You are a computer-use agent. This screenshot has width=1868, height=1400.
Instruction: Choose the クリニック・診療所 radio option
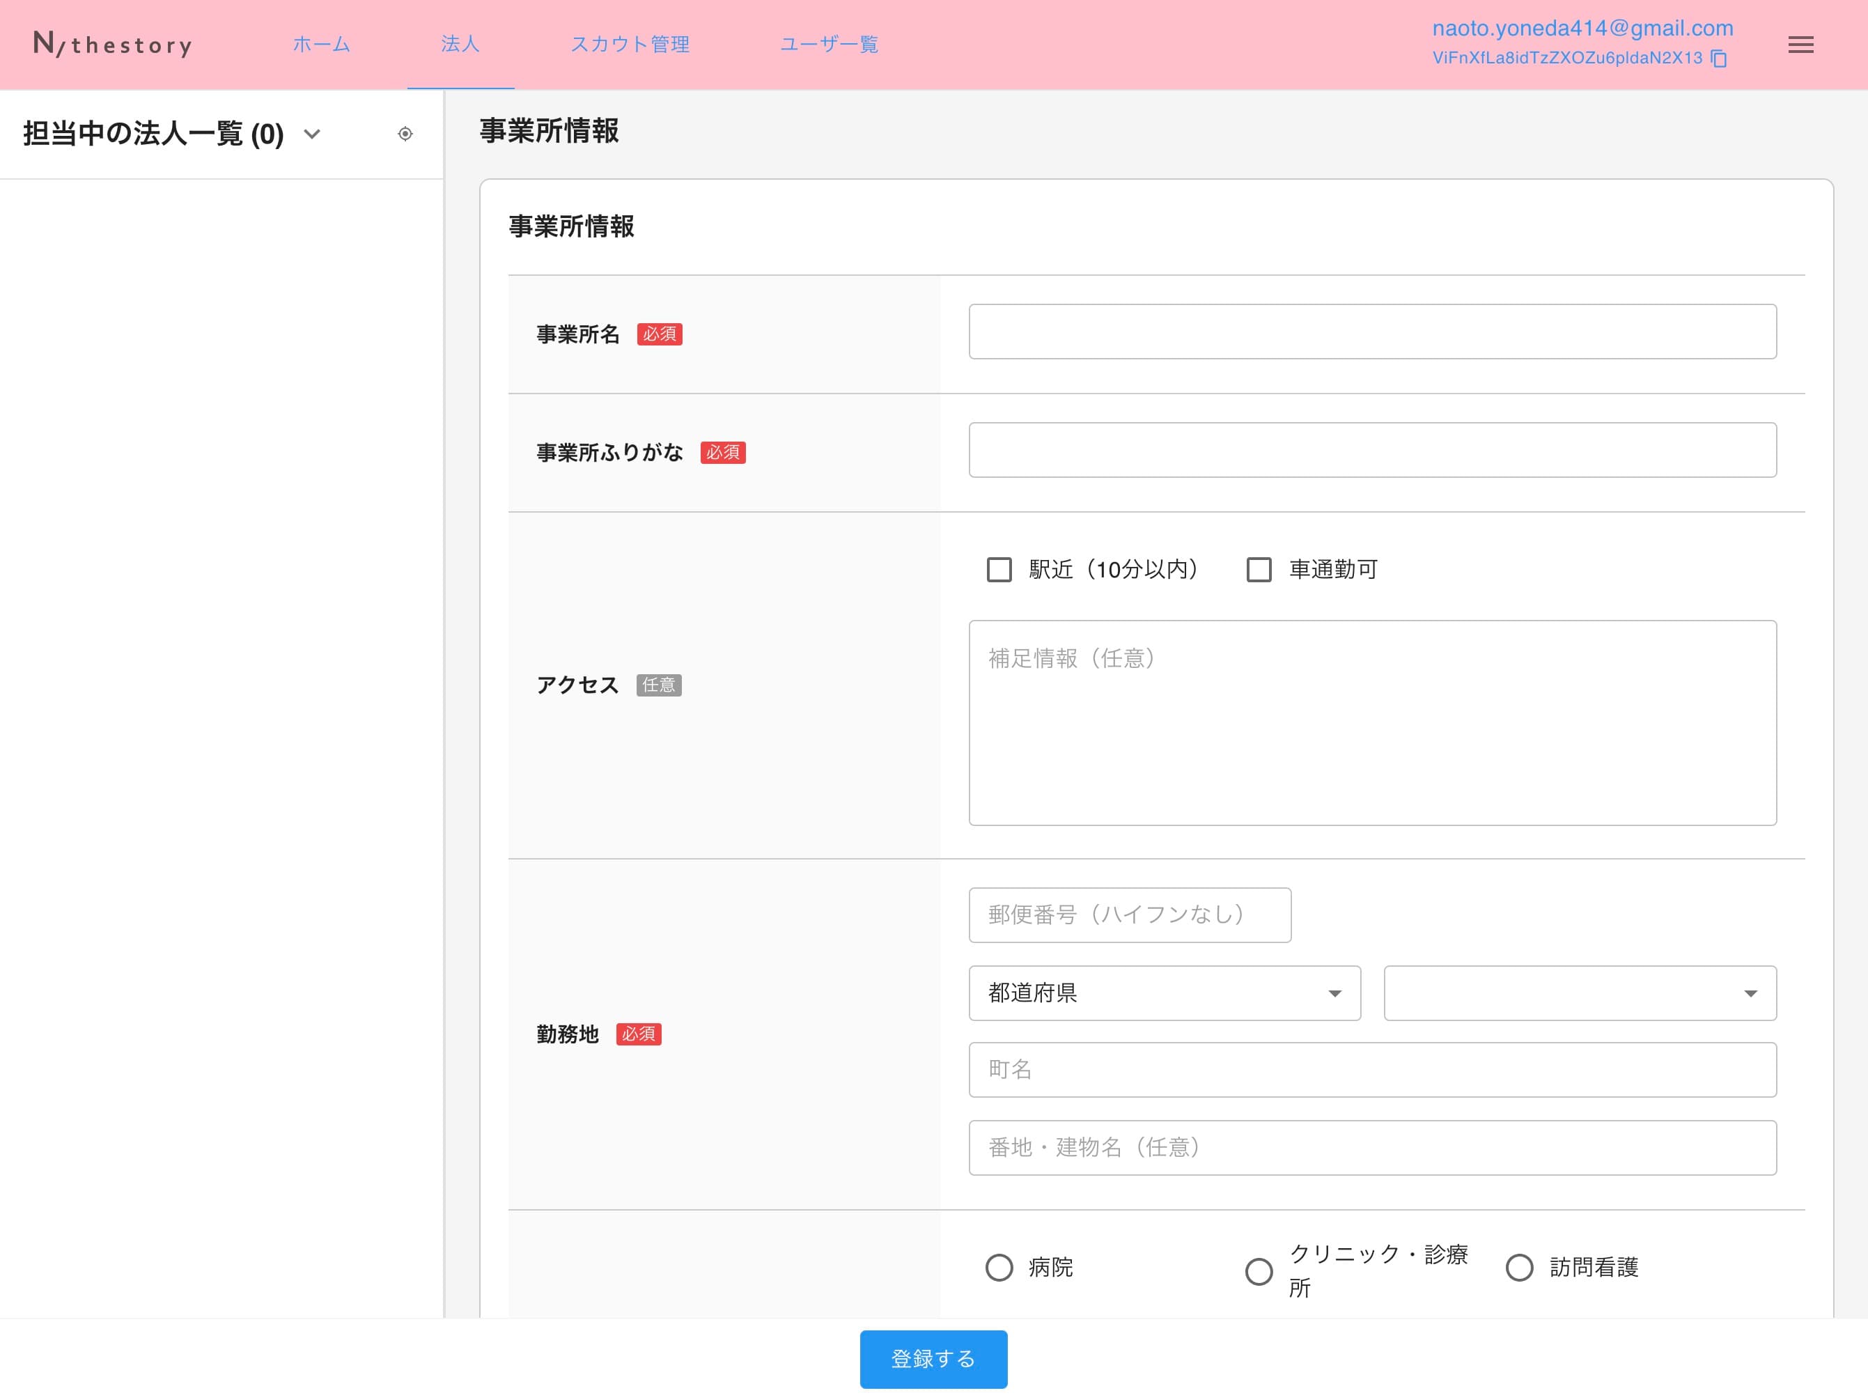point(1259,1272)
